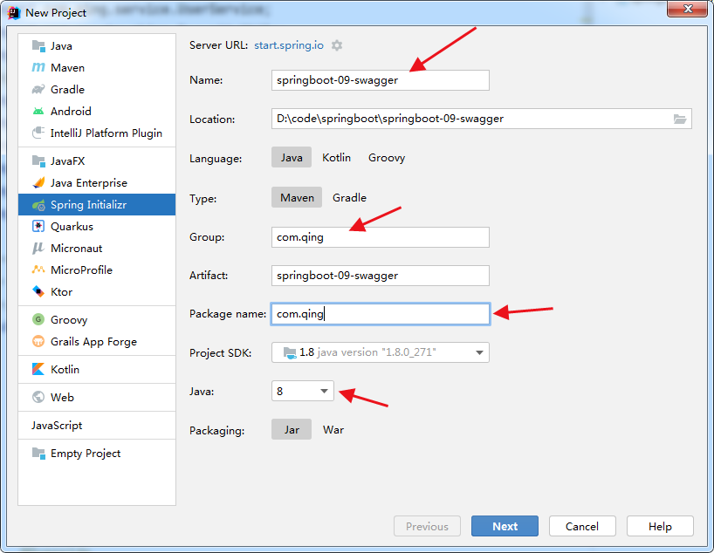The width and height of the screenshot is (714, 553).
Task: Select Maven project type in sidebar
Action: (x=97, y=68)
